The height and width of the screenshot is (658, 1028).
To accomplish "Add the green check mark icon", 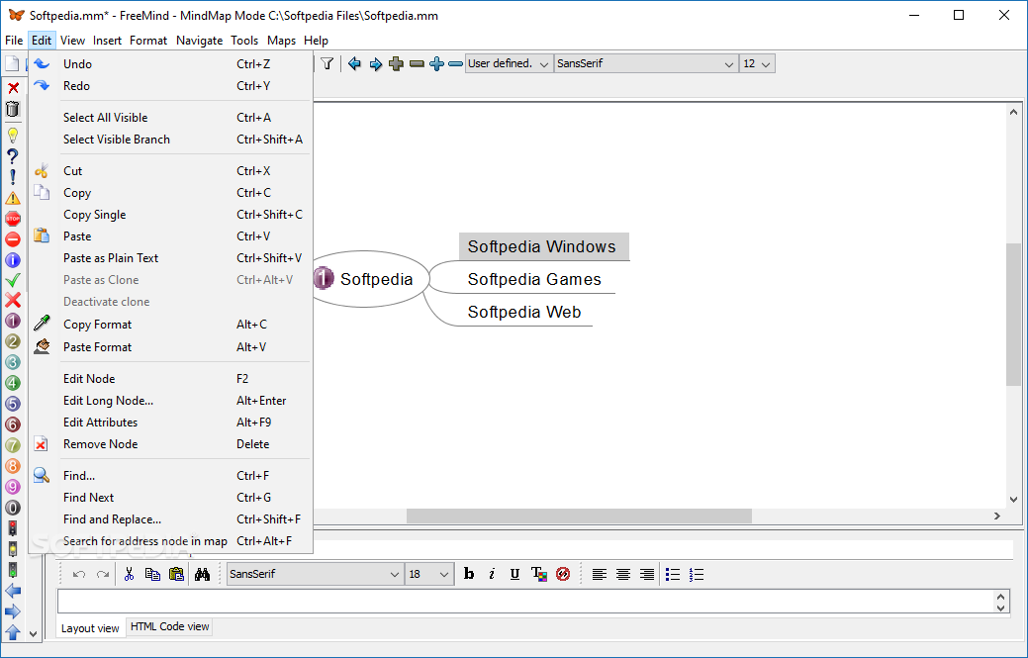I will pyautogui.click(x=13, y=280).
